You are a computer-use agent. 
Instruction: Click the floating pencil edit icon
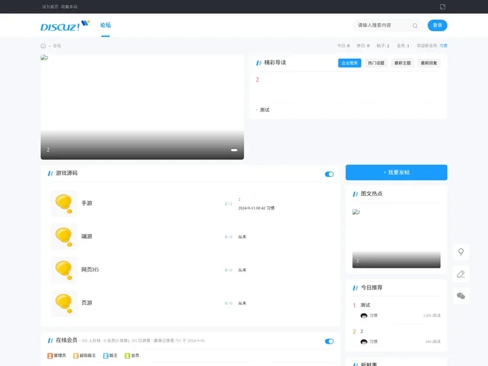point(461,274)
